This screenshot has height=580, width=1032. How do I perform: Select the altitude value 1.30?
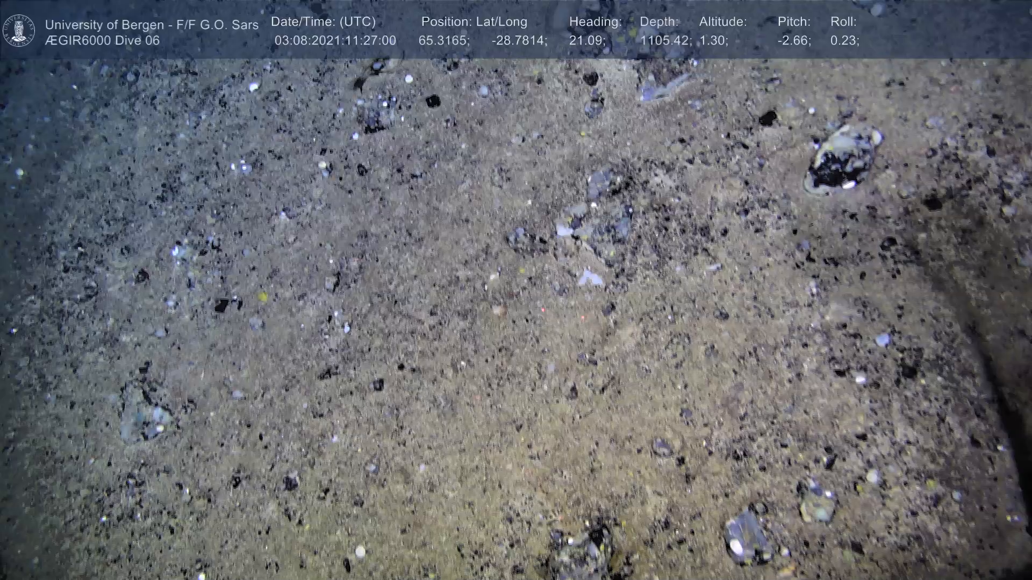click(x=713, y=41)
